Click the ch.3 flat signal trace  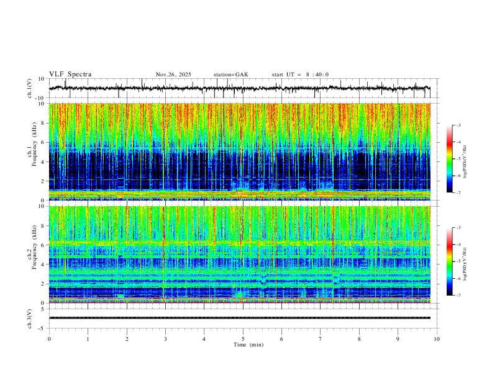point(239,318)
